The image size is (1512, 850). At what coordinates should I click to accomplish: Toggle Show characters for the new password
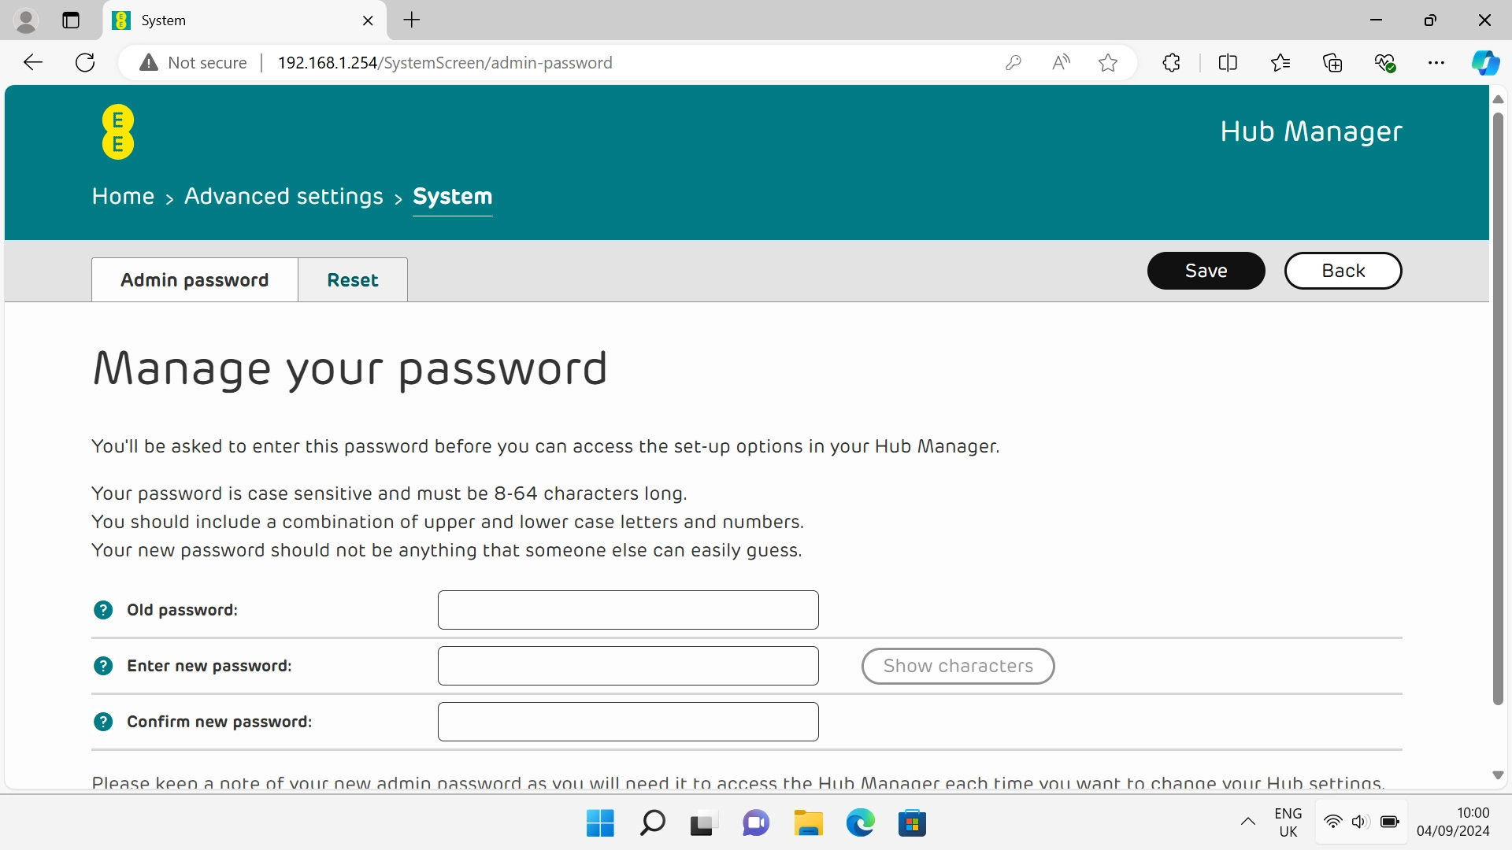coord(958,666)
